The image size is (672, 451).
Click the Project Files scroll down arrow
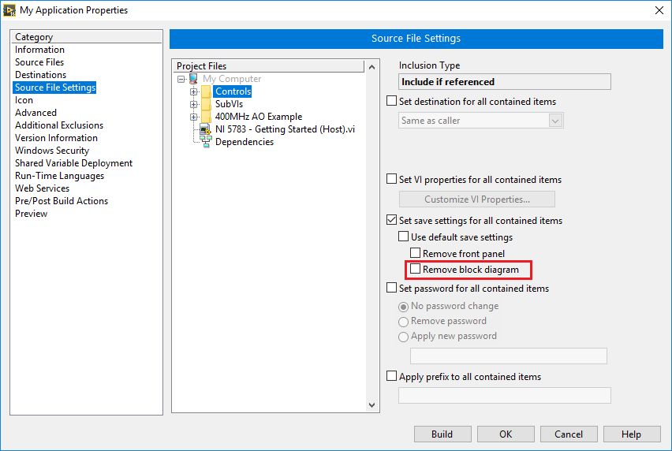pos(373,405)
